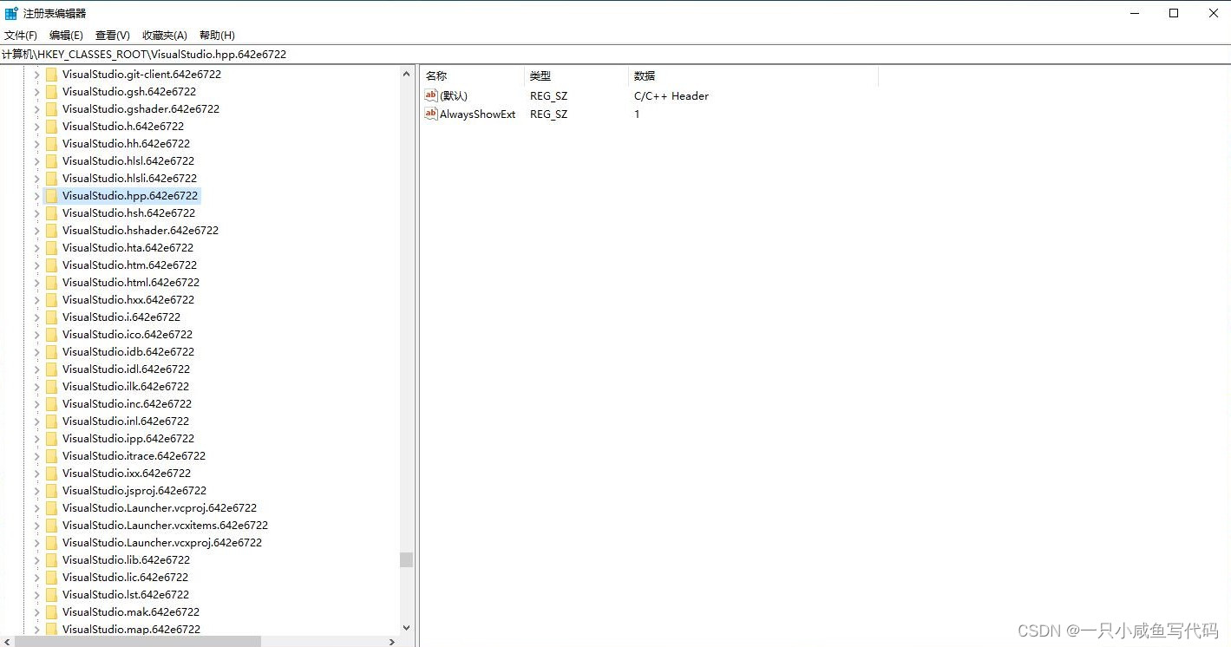Click folder icon of VisualStudio.hta.642e6722
Image resolution: width=1231 pixels, height=647 pixels.
coord(51,248)
